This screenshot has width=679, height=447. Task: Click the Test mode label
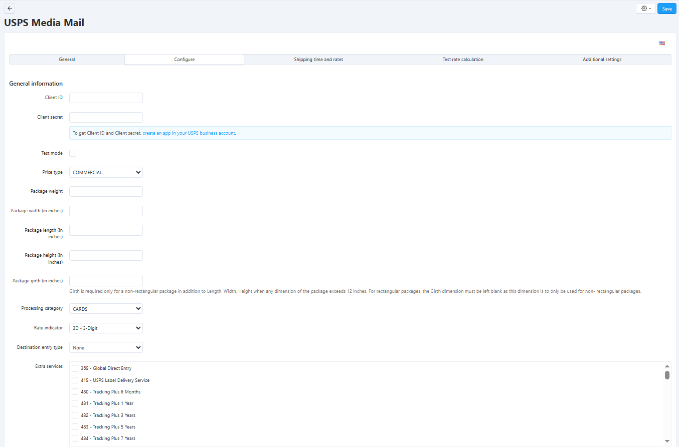pos(52,153)
